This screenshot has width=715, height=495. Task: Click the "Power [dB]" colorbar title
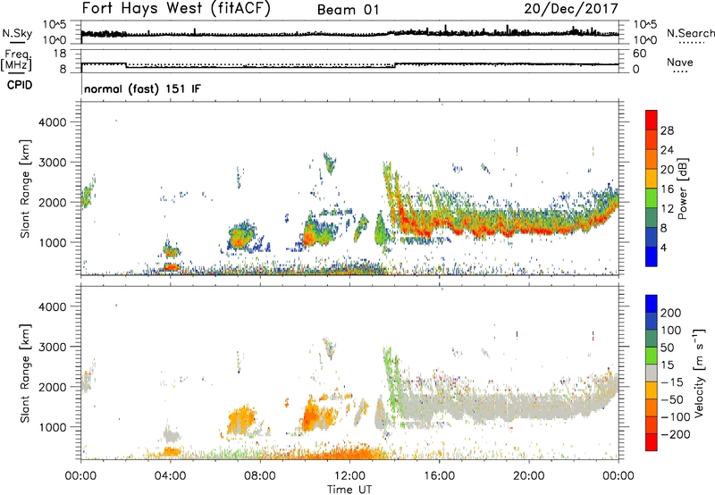pyautogui.click(x=683, y=189)
